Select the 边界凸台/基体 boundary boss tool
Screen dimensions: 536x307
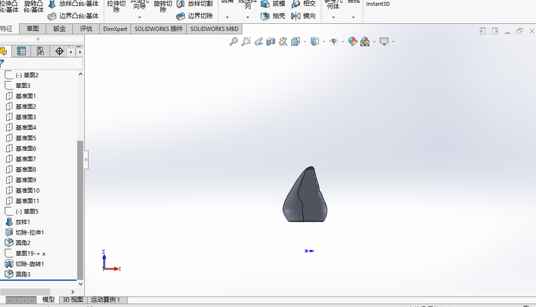click(x=73, y=16)
